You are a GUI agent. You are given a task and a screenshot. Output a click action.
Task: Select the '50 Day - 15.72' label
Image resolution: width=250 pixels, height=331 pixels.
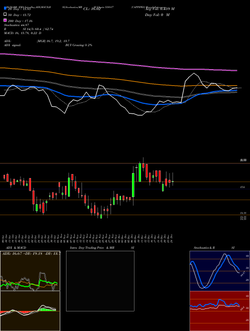click(19, 15)
